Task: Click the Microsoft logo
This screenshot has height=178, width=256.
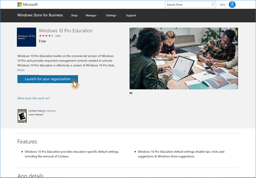Action: click(x=27, y=5)
